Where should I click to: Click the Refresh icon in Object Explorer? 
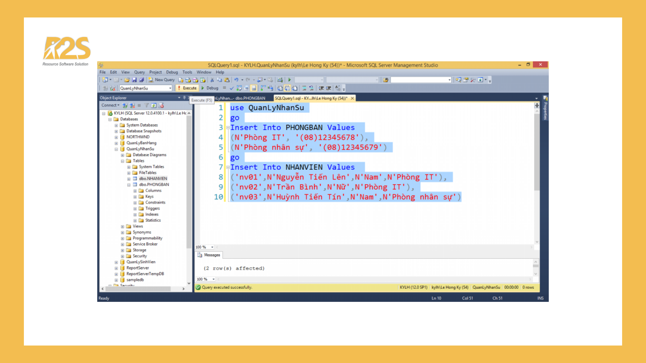[154, 105]
